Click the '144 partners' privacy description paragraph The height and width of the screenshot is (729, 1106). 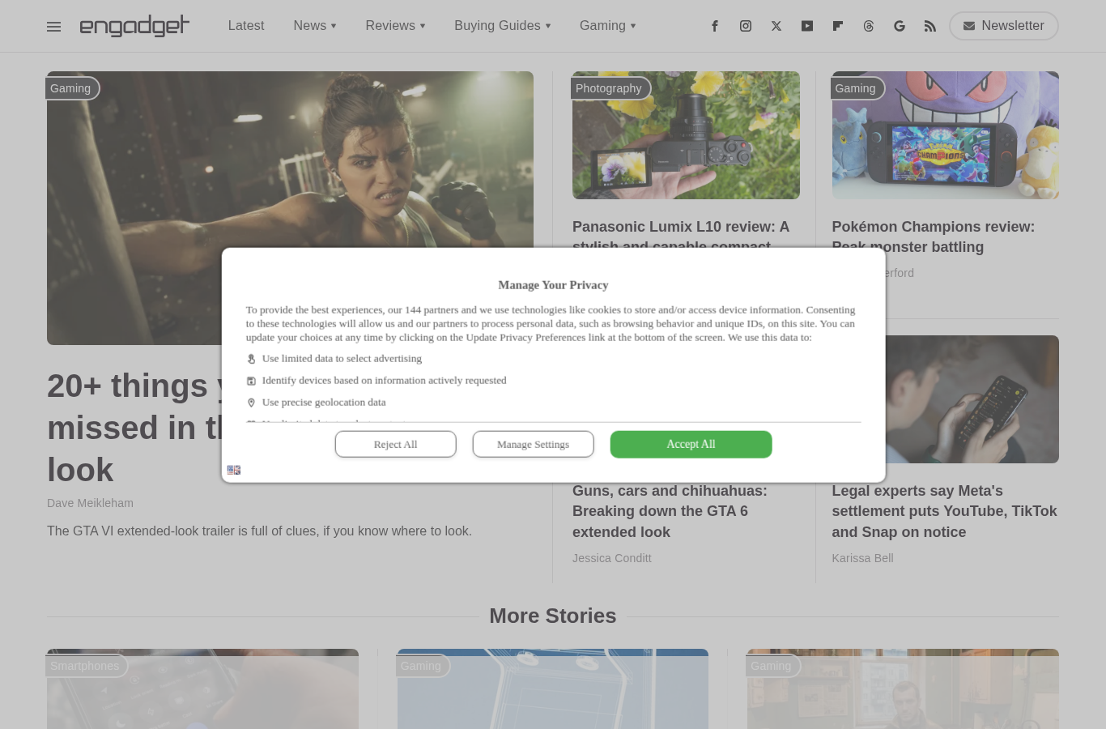(551, 323)
